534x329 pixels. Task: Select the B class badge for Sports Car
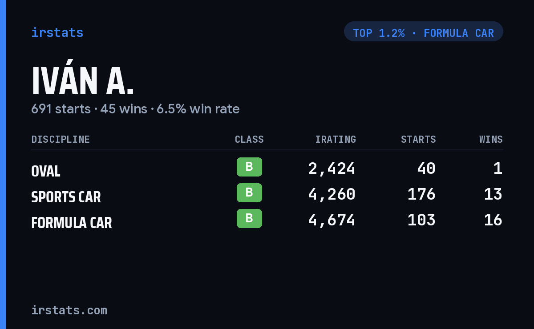tap(249, 193)
